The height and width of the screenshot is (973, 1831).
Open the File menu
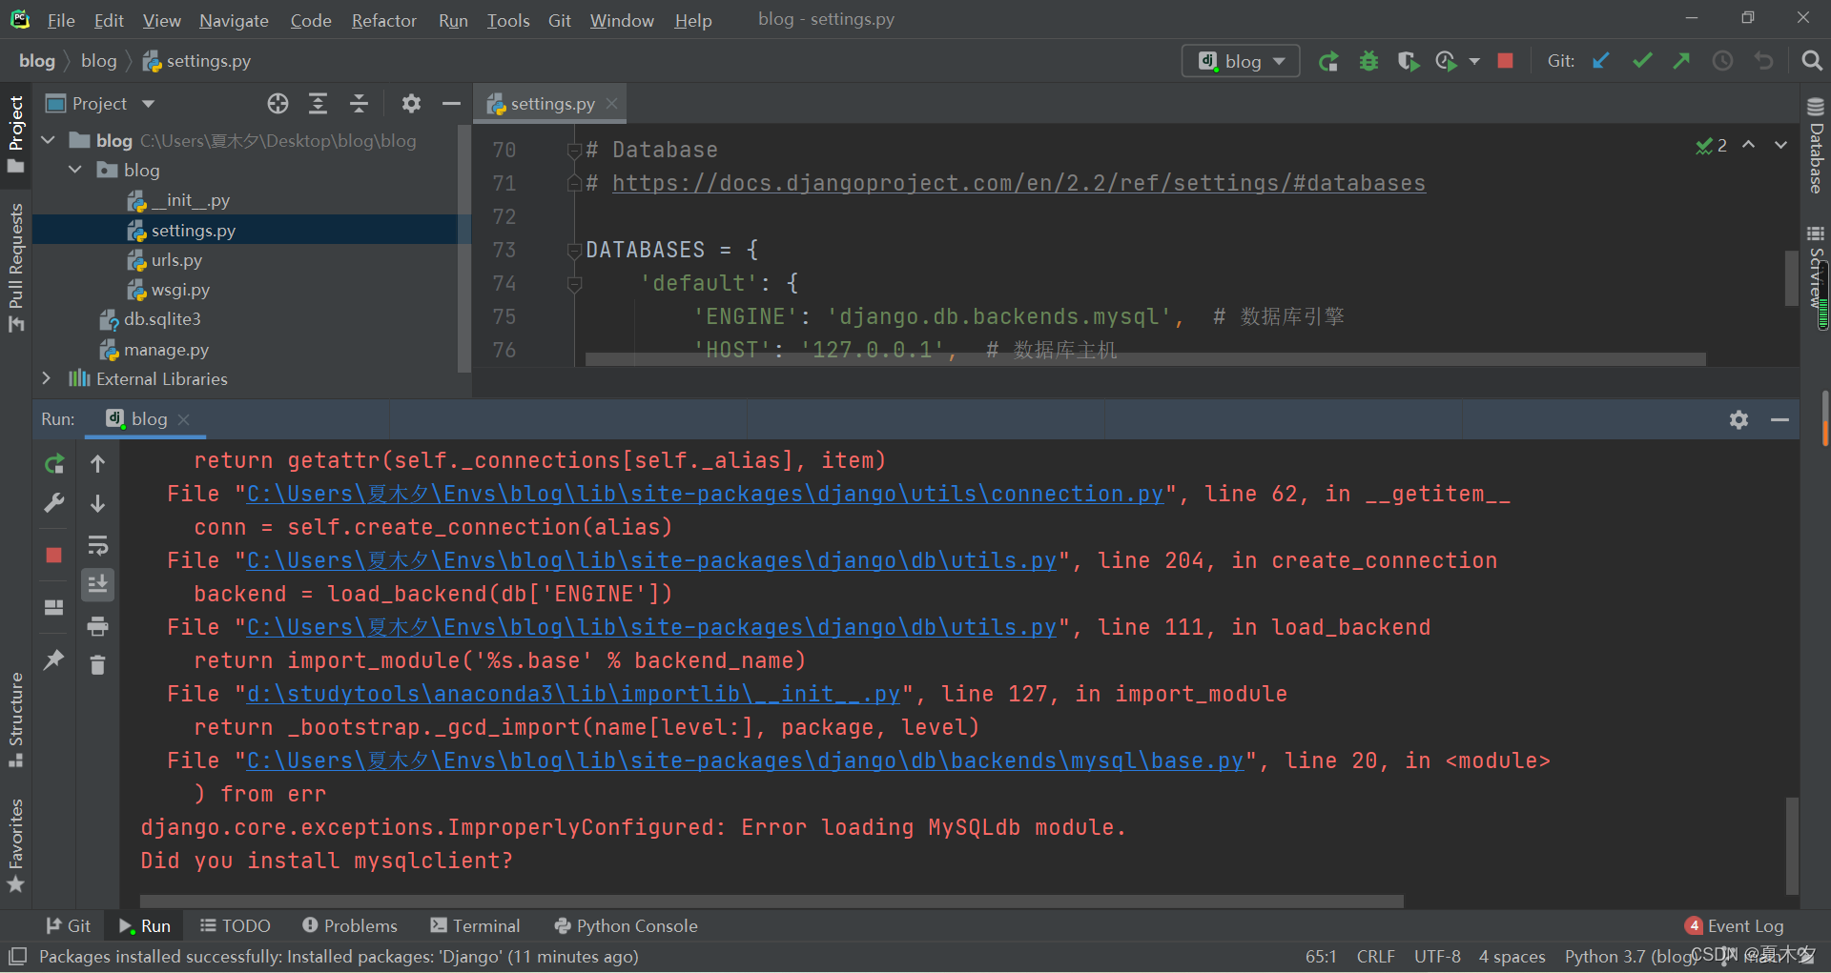tap(61, 20)
